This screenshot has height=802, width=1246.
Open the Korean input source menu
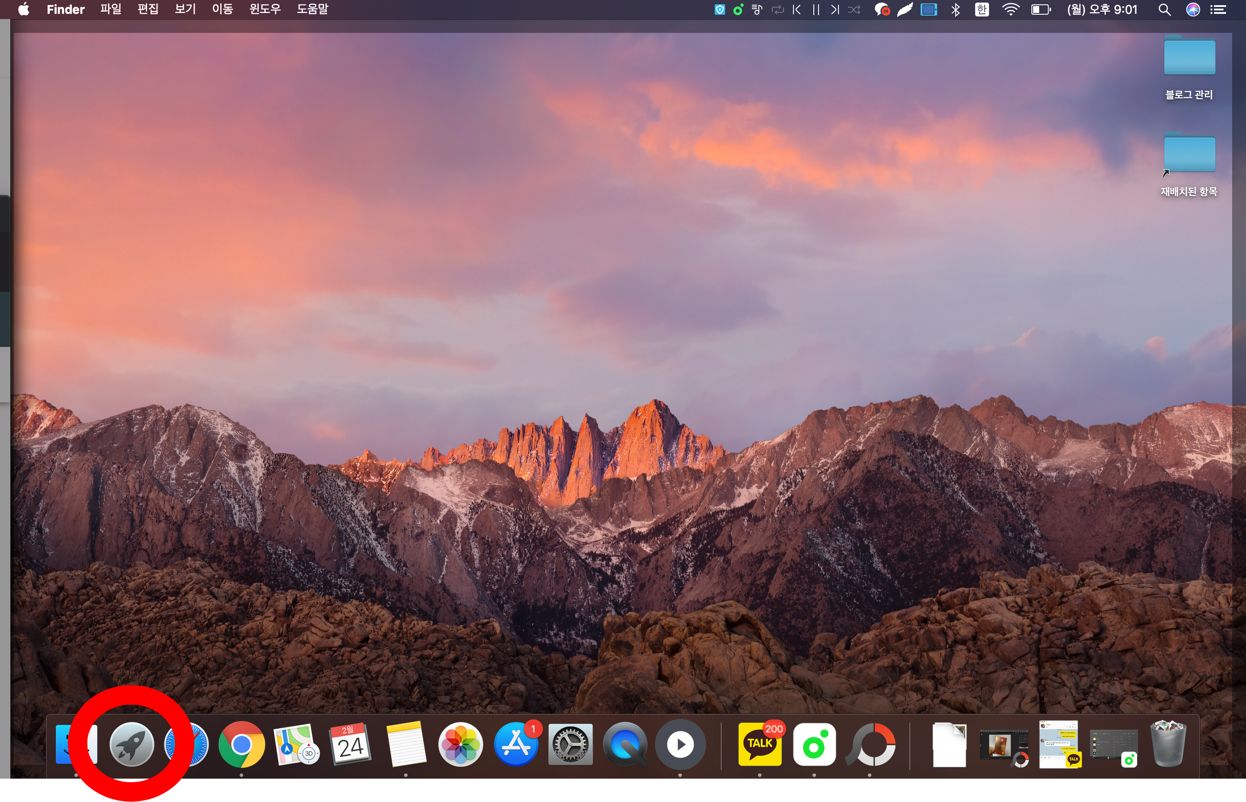982,10
